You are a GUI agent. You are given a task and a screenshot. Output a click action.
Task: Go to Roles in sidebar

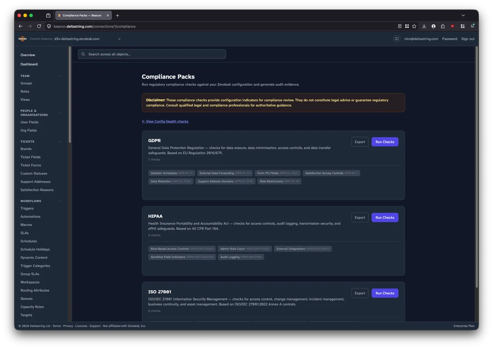point(25,92)
